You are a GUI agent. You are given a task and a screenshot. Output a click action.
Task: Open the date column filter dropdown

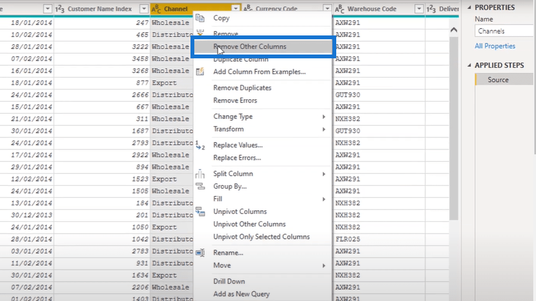click(47, 9)
